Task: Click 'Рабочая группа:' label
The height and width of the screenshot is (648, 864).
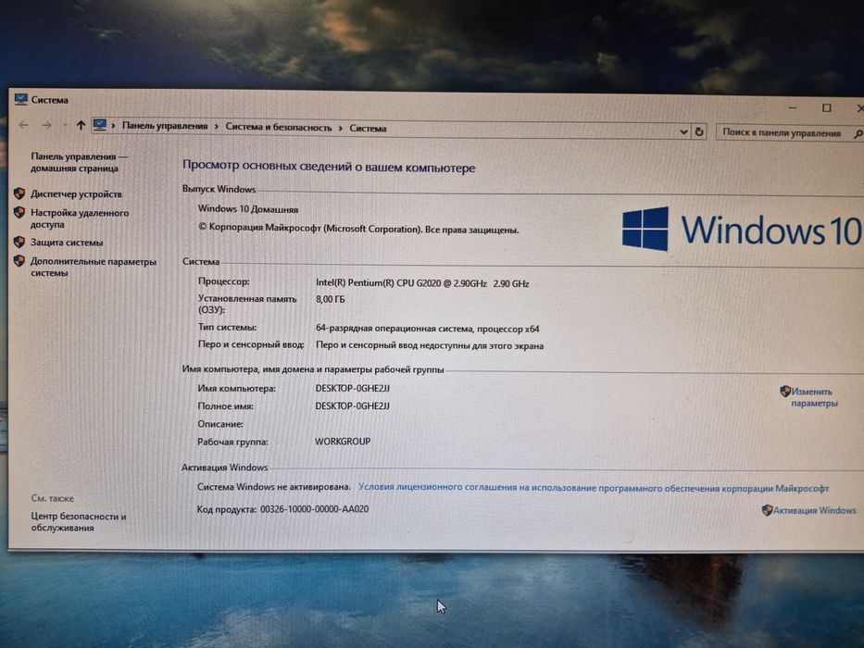Action: pos(232,442)
